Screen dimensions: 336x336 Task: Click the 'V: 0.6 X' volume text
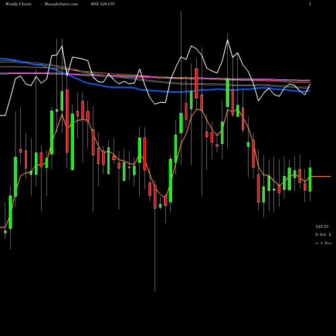(323, 235)
